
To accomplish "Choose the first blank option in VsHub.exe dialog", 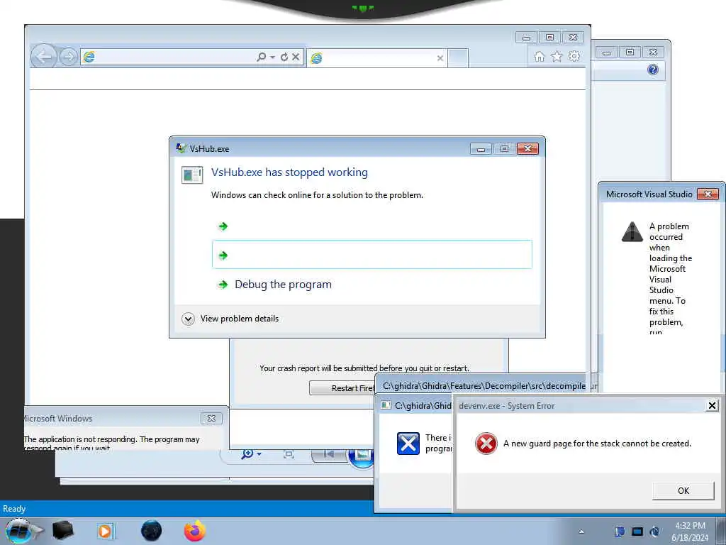I will [372, 226].
